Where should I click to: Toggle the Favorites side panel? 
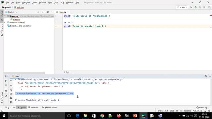(2, 98)
